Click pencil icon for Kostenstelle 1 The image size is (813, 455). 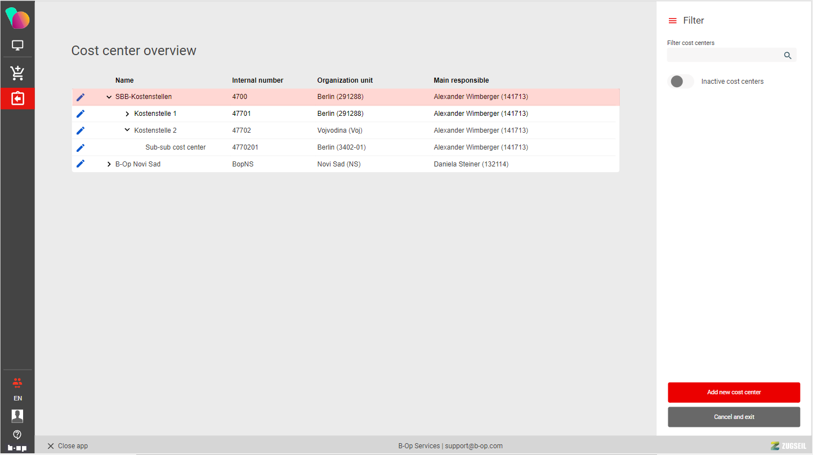click(x=81, y=114)
